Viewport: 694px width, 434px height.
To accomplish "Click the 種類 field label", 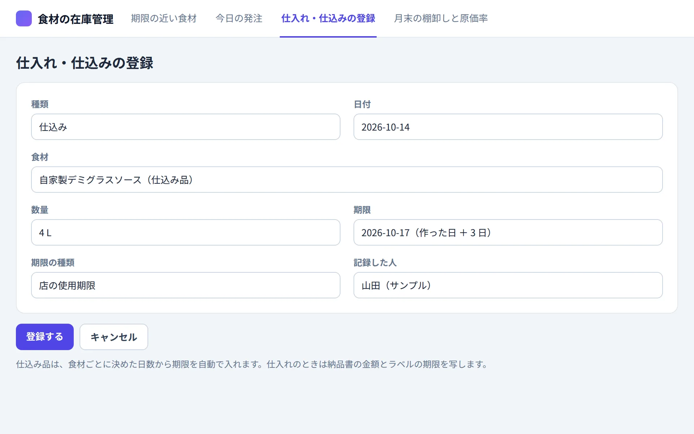I will coord(40,104).
